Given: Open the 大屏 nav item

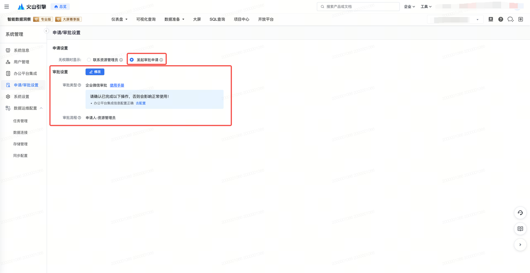Looking at the screenshot, I should tap(197, 19).
